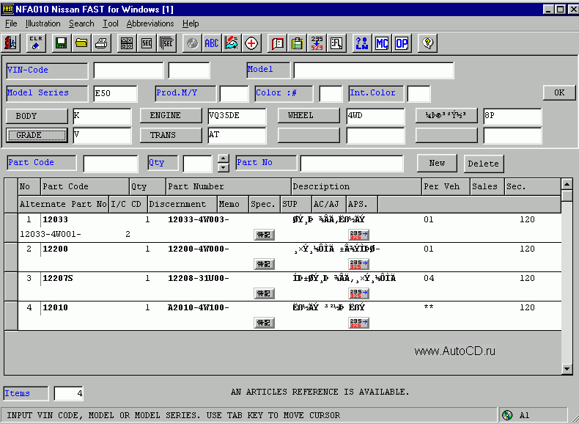Click the clipboard toolbar icon
Image resolution: width=579 pixels, height=424 pixels.
[x=297, y=43]
